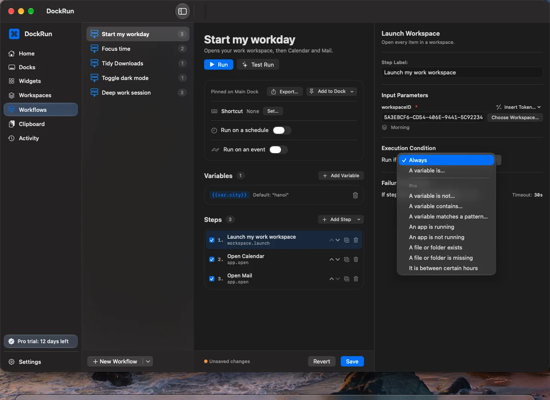Viewport: 550px width, 400px height.
Task: Click the Docks sidebar icon
Action: pyautogui.click(x=12, y=67)
